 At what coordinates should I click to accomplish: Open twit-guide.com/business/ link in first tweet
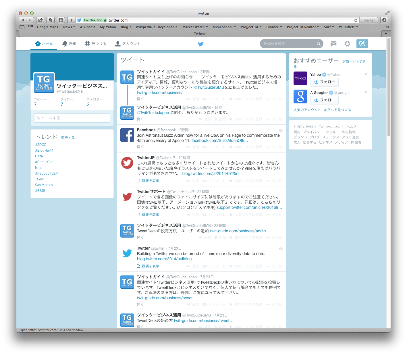point(160,92)
